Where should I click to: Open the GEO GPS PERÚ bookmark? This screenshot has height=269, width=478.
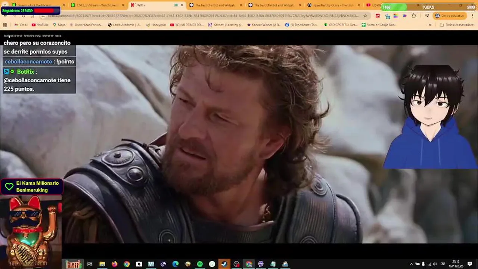pos(341,25)
